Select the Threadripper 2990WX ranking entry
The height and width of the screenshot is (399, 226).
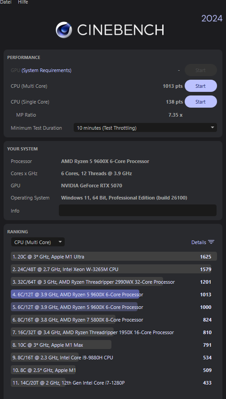(x=114, y=282)
